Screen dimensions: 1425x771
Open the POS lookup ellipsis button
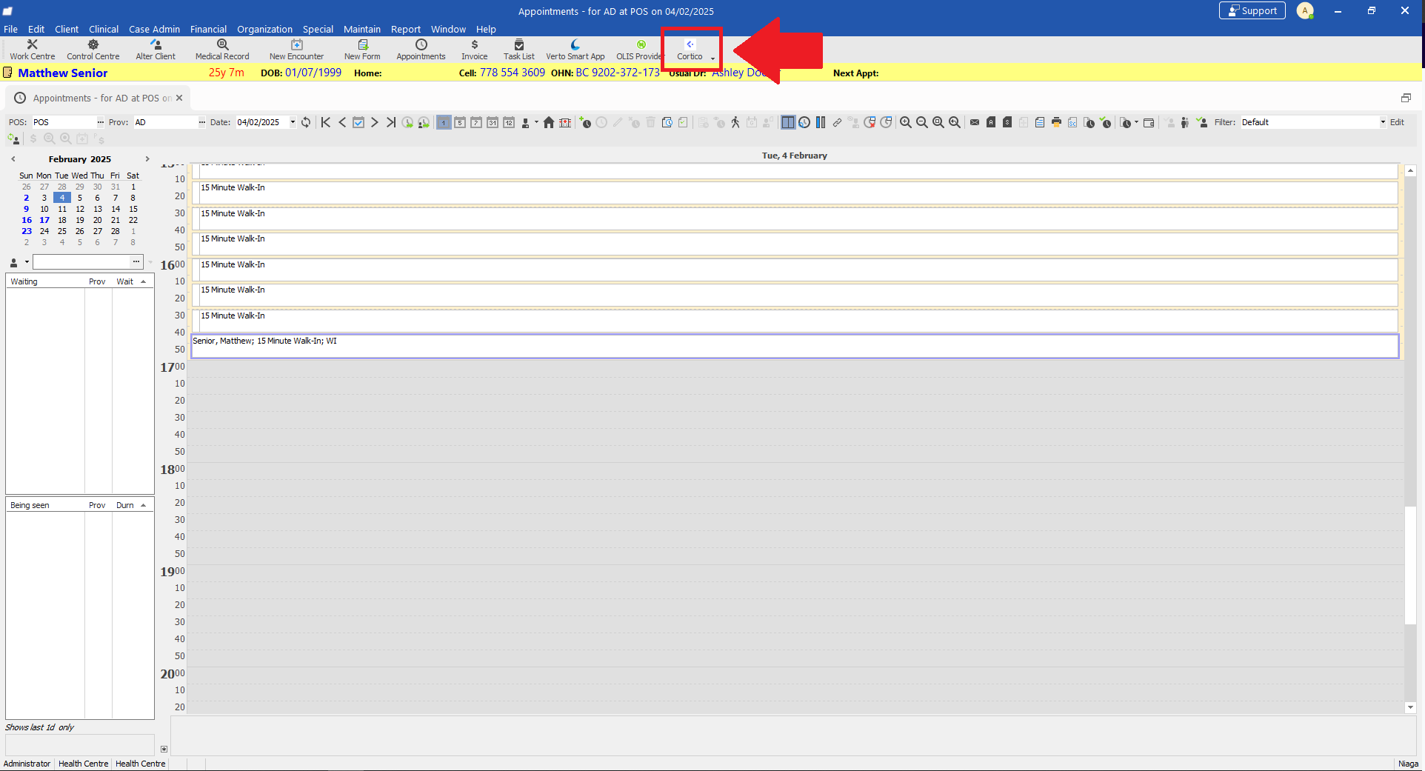click(x=101, y=122)
